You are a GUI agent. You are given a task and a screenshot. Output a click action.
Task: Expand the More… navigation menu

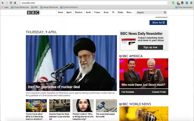click(x=130, y=12)
